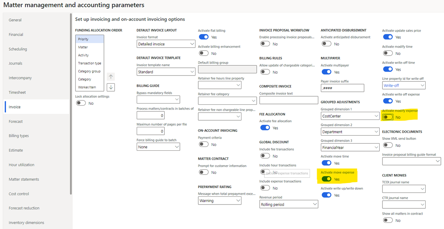Toggle Activate write up/write down

click(x=326, y=195)
